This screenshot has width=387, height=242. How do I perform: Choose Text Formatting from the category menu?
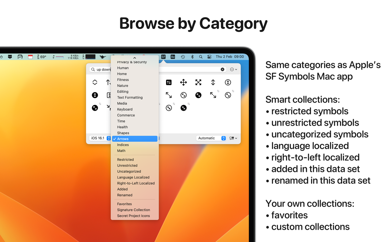click(x=130, y=97)
